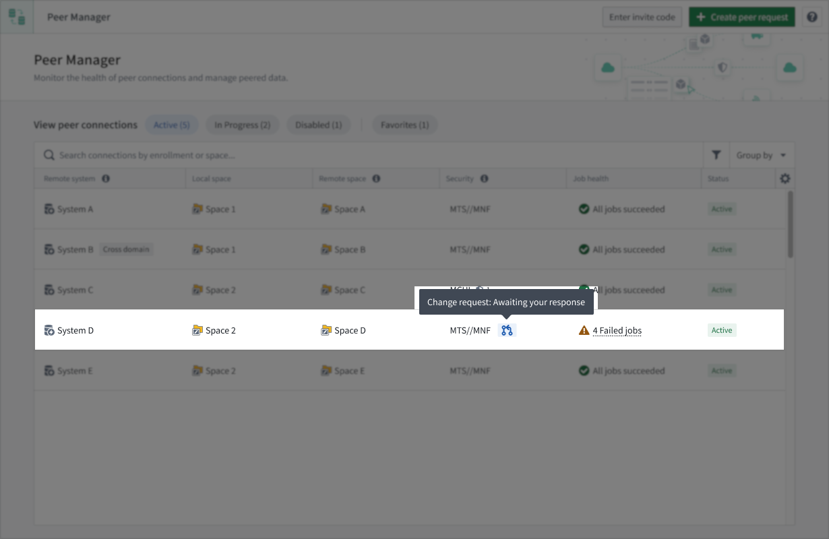Click the green check icon in System E row

[x=584, y=371]
